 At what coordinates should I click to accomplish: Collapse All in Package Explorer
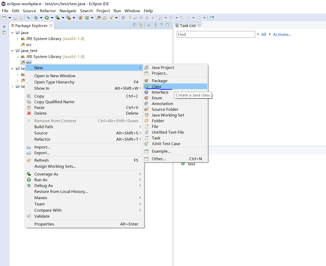(x=135, y=25)
